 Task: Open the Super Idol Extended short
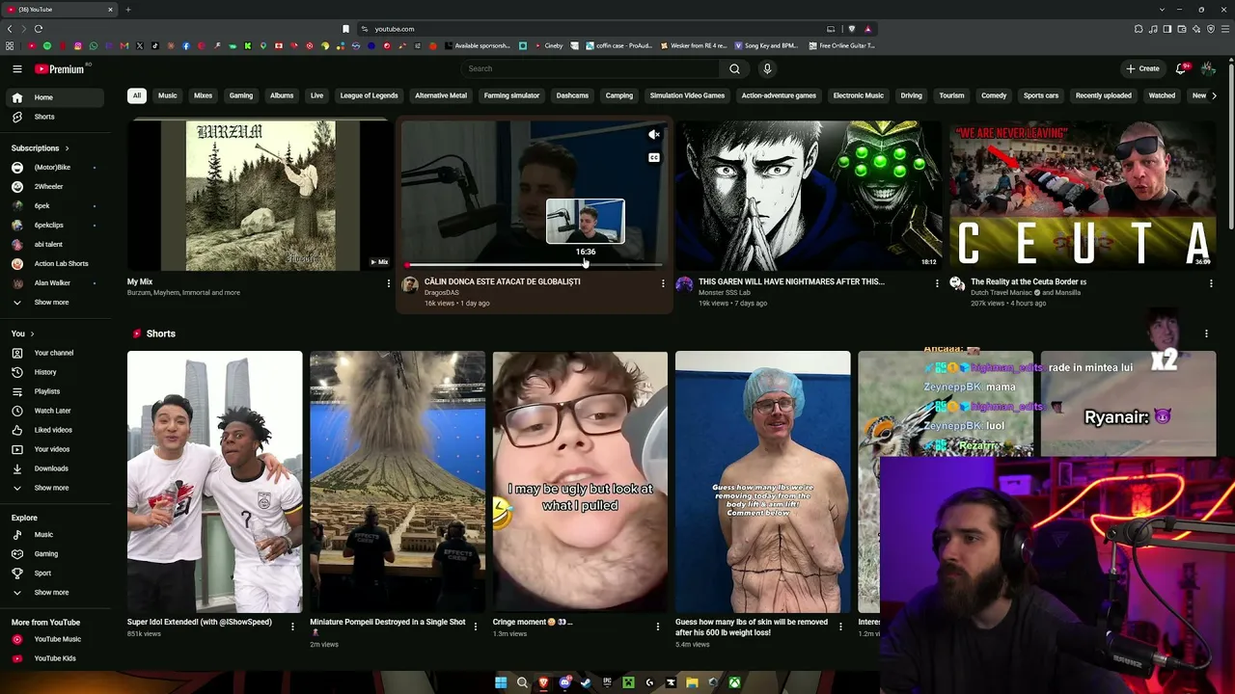coord(214,482)
